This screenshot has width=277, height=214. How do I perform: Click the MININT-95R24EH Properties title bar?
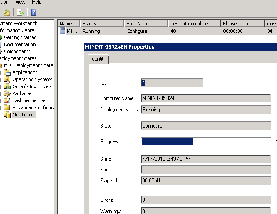(180, 47)
